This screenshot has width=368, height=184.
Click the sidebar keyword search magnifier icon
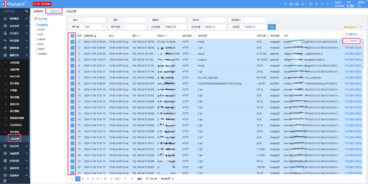(x=27, y=11)
